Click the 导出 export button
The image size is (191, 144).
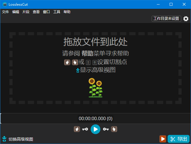click(179, 139)
